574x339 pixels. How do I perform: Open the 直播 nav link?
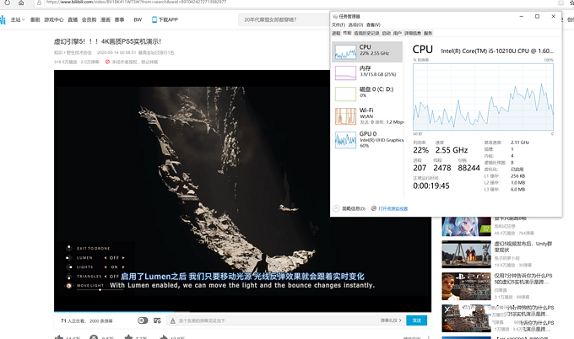[73, 19]
